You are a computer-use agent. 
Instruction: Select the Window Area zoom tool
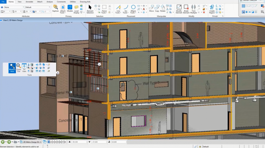click(x=12, y=68)
